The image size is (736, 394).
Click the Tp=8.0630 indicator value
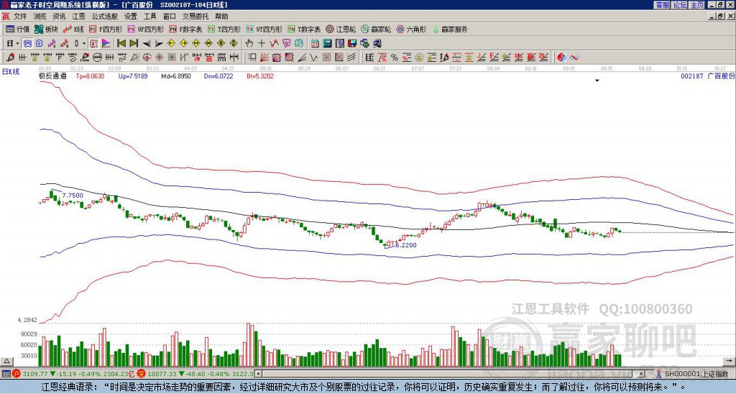[x=90, y=76]
